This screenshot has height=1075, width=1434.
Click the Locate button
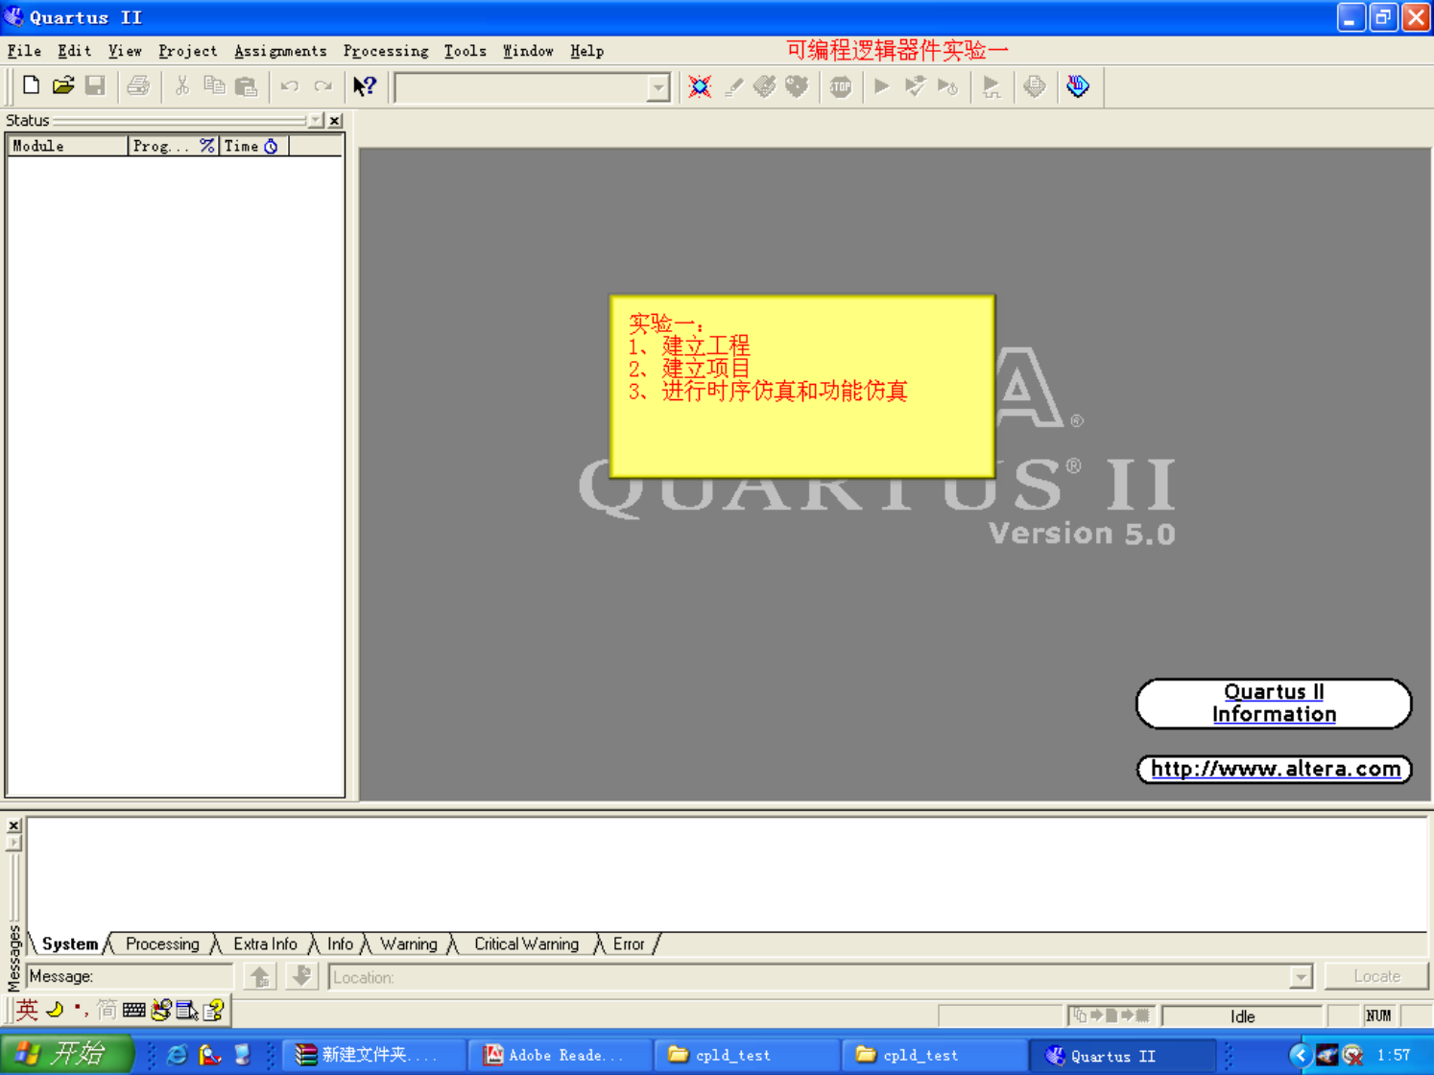click(x=1376, y=976)
